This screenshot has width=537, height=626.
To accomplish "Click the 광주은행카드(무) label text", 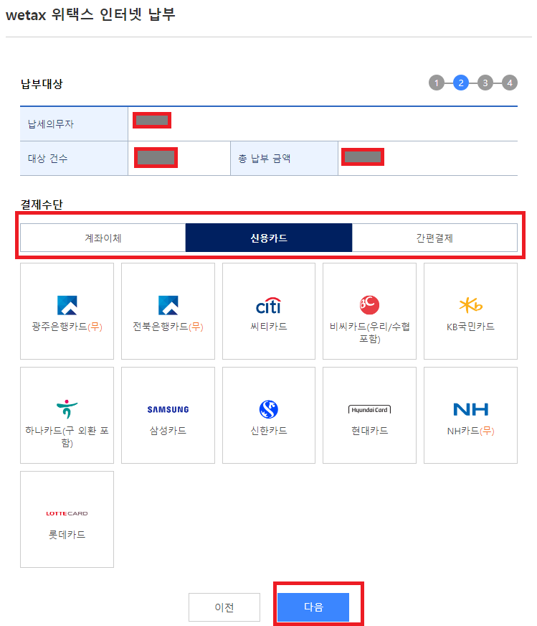I will point(67,327).
